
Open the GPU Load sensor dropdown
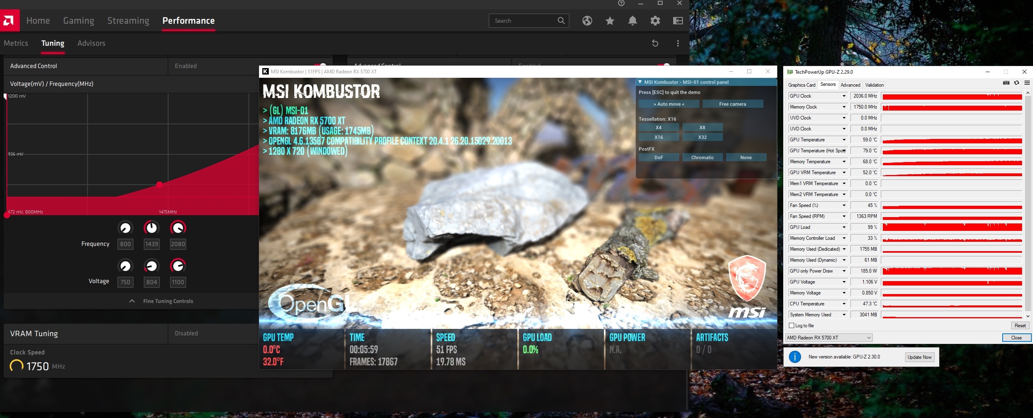pos(844,227)
